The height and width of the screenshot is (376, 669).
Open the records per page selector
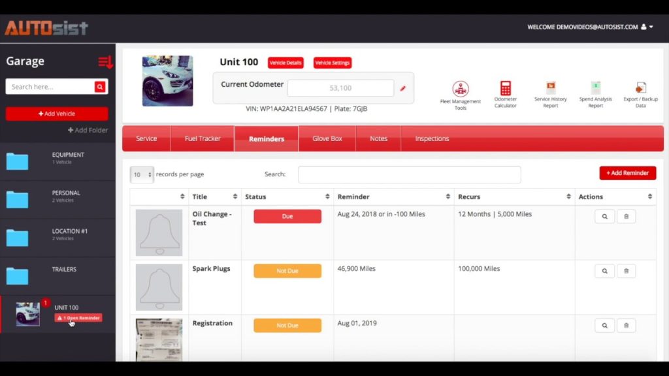click(x=141, y=174)
